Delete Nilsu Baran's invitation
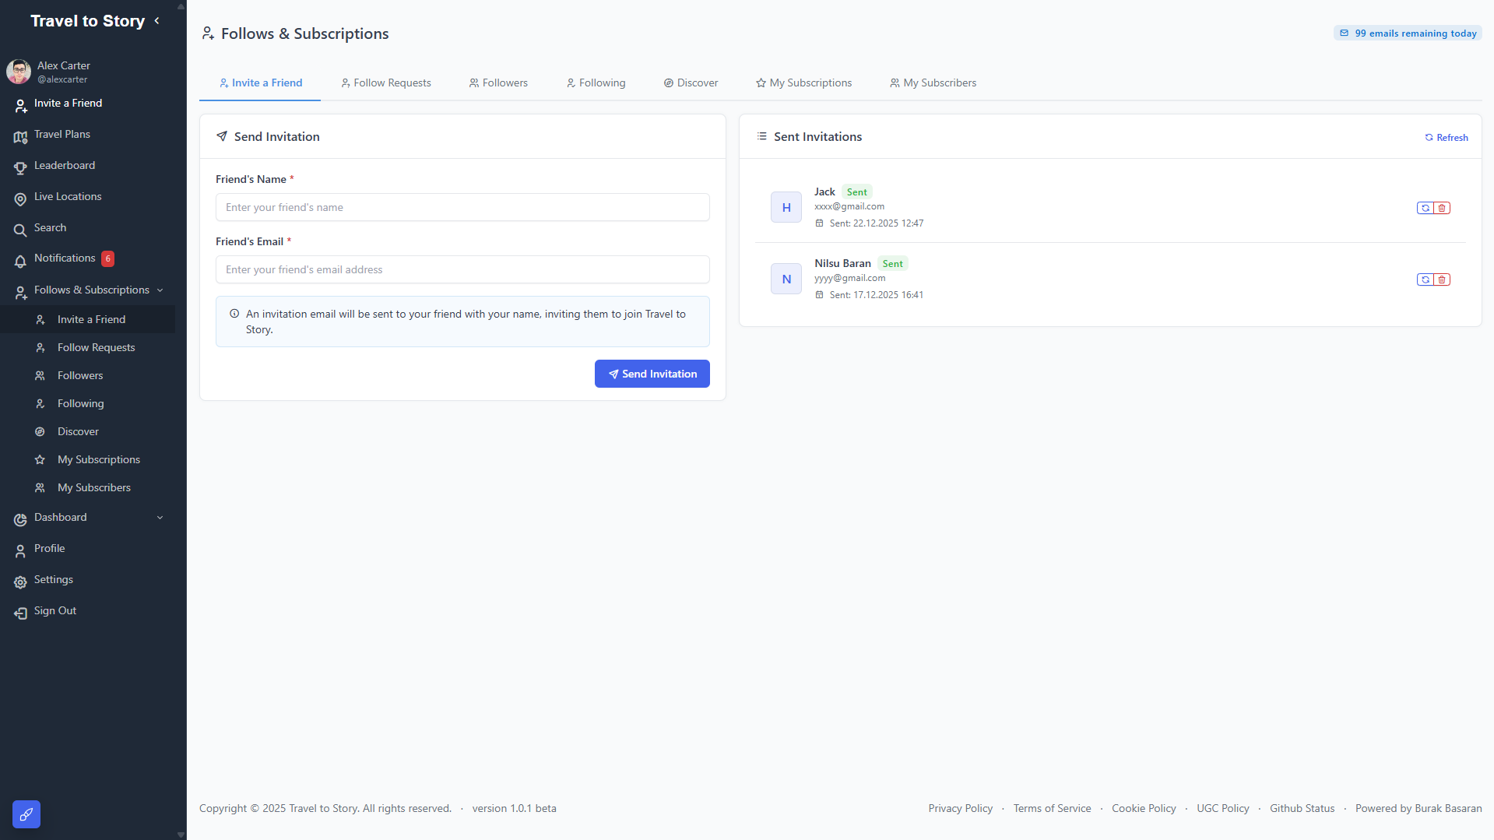This screenshot has width=1494, height=840. click(x=1442, y=279)
